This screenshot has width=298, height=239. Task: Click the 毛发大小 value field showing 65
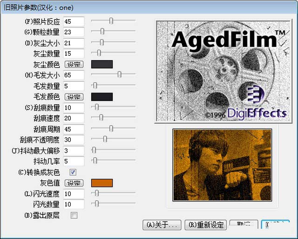click(74, 75)
